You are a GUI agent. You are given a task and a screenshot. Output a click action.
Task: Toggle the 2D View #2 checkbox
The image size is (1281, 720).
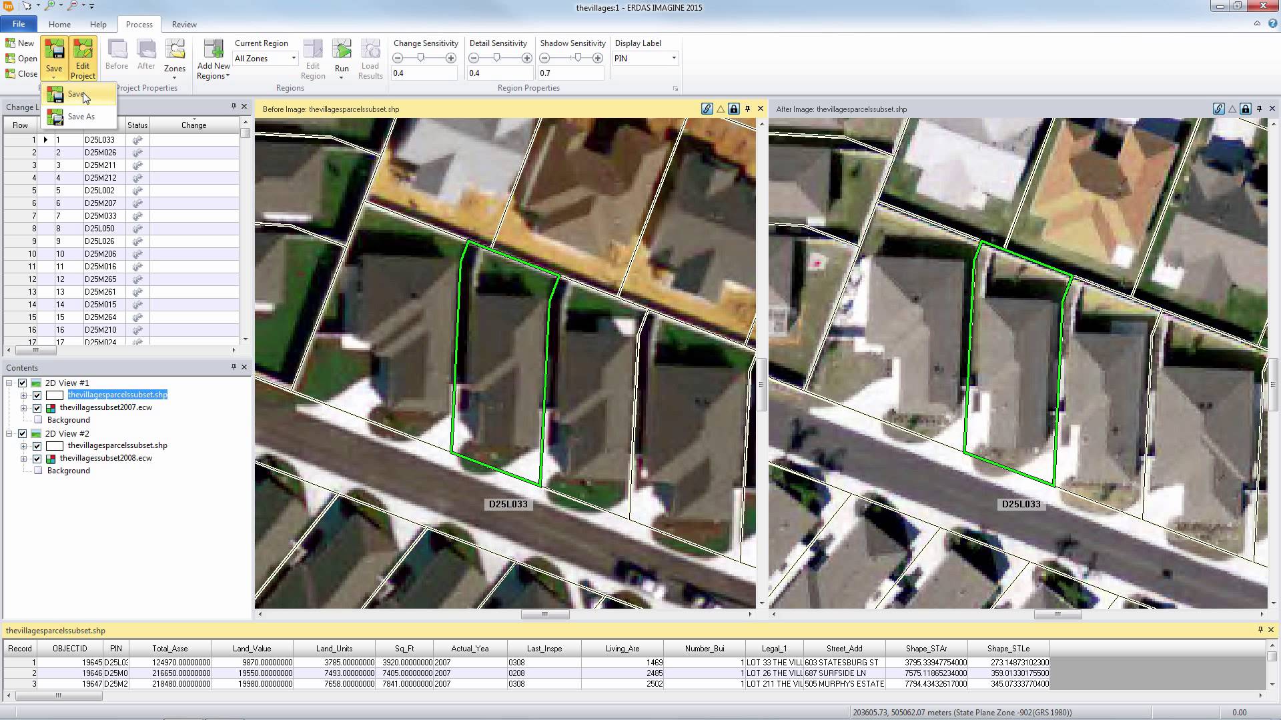tap(23, 434)
